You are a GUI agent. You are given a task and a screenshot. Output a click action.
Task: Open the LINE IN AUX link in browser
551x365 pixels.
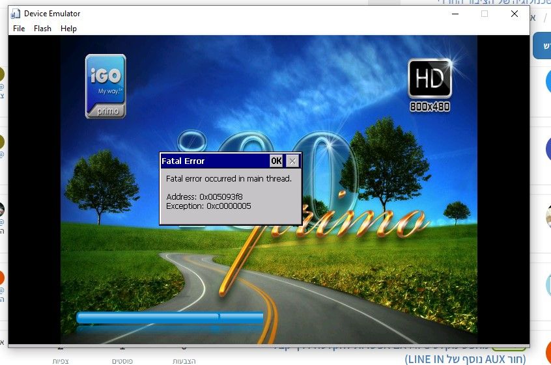(465, 359)
